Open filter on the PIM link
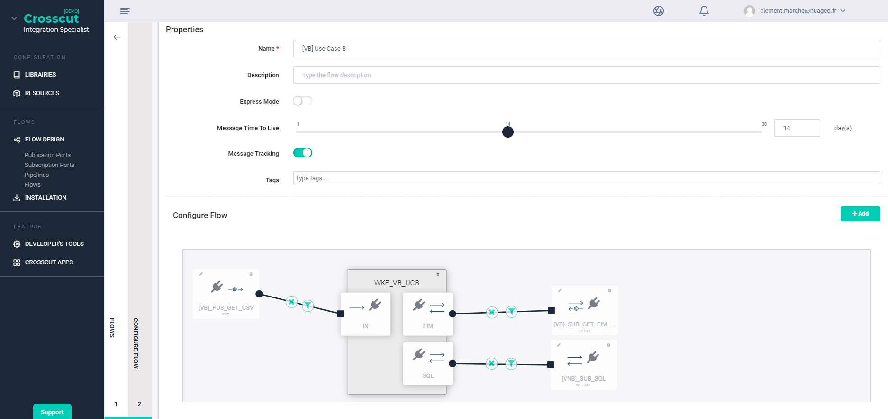The height and width of the screenshot is (419, 888). point(511,311)
